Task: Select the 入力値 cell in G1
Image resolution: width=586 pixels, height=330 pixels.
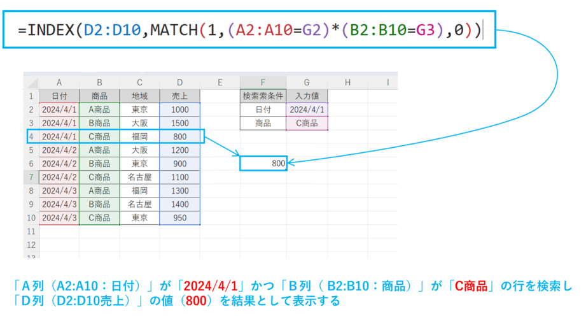Action: pos(307,96)
